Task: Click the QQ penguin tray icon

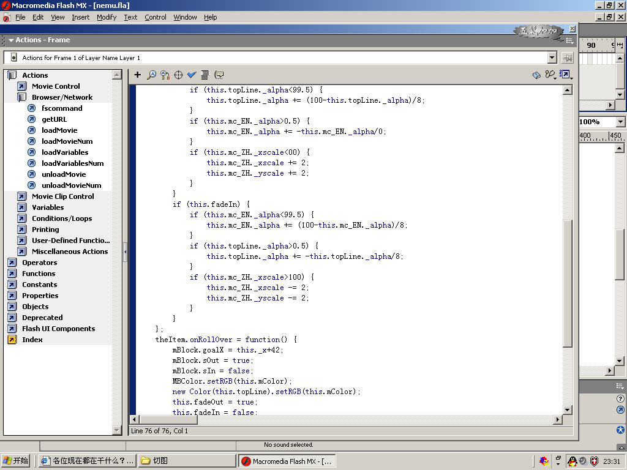Action: click(x=573, y=461)
